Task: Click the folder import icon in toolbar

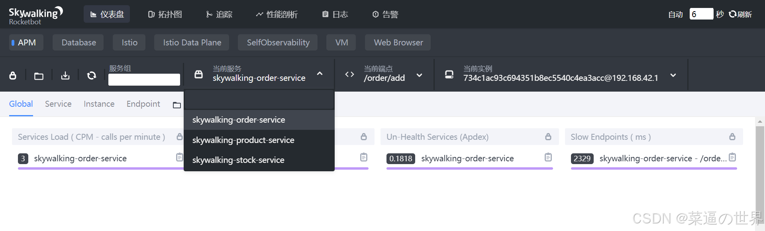Action: (x=39, y=76)
